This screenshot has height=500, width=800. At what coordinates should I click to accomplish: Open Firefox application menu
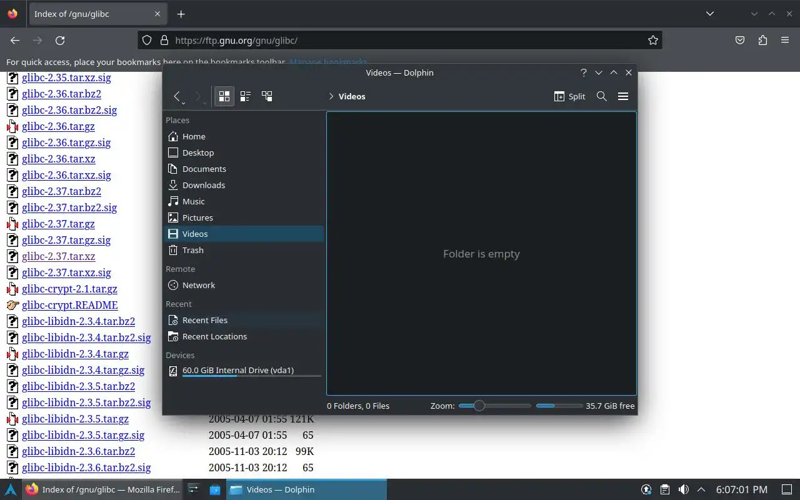tap(785, 40)
